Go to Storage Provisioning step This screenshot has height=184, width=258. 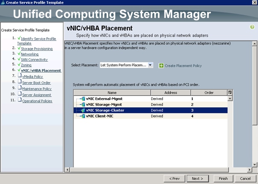coord(37,49)
